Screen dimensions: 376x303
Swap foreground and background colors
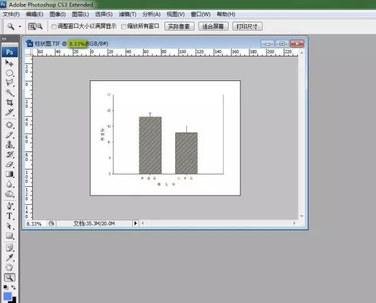click(14, 287)
